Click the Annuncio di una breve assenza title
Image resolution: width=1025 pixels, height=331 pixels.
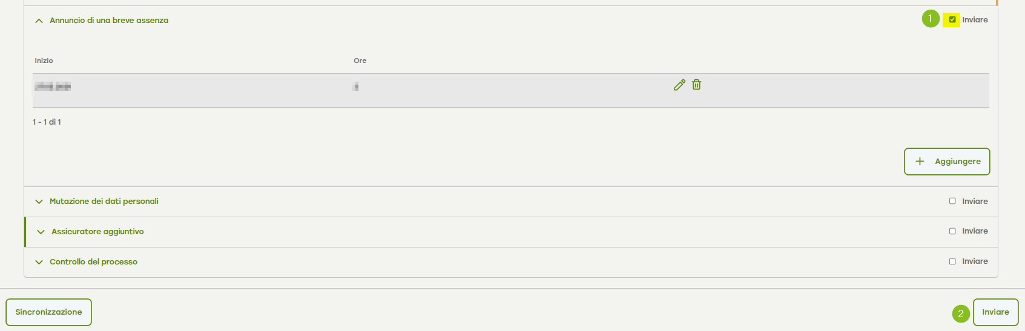(x=109, y=21)
